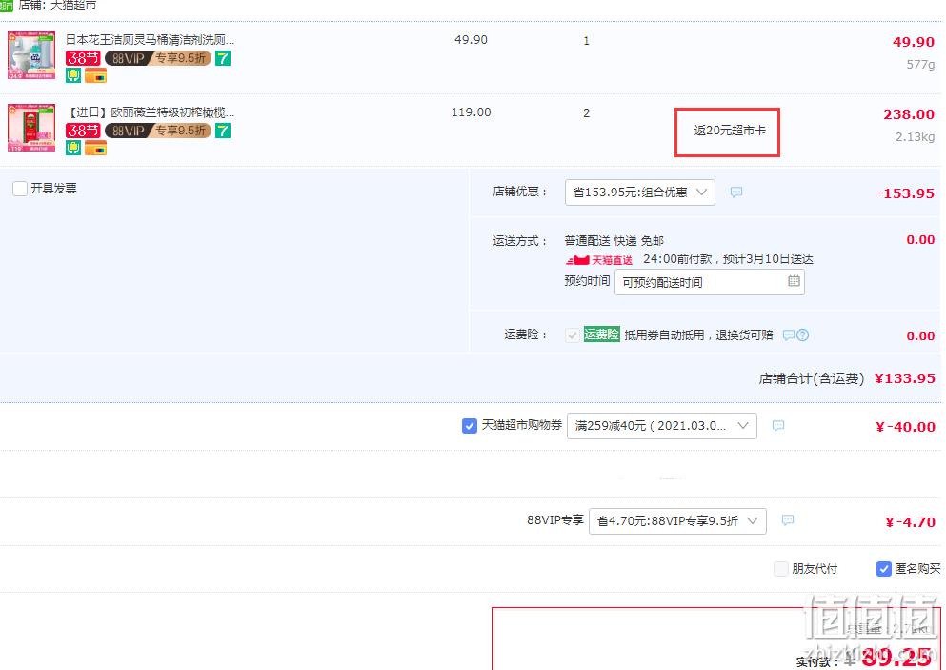Open the comment icon beside 店铺优惠
The width and height of the screenshot is (946, 670).
pos(736,193)
